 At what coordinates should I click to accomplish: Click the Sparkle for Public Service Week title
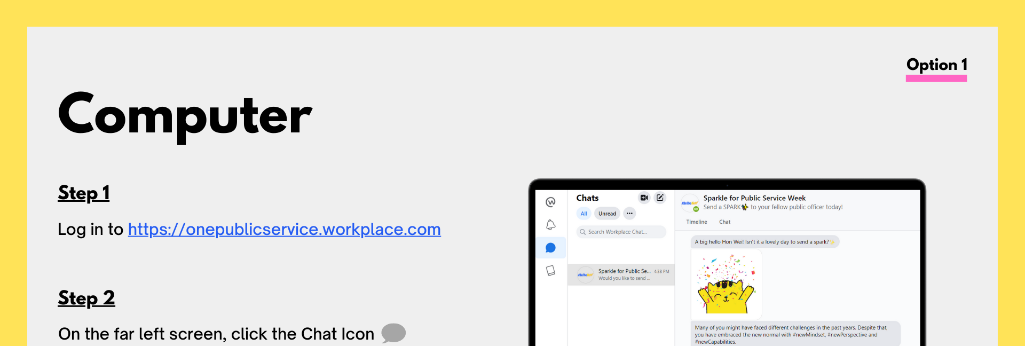(754, 198)
